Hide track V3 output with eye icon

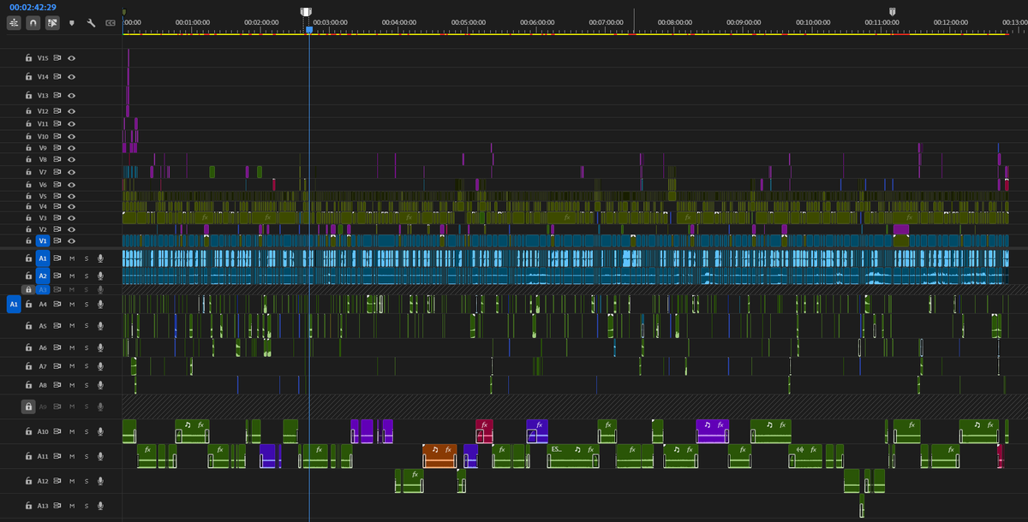click(72, 217)
